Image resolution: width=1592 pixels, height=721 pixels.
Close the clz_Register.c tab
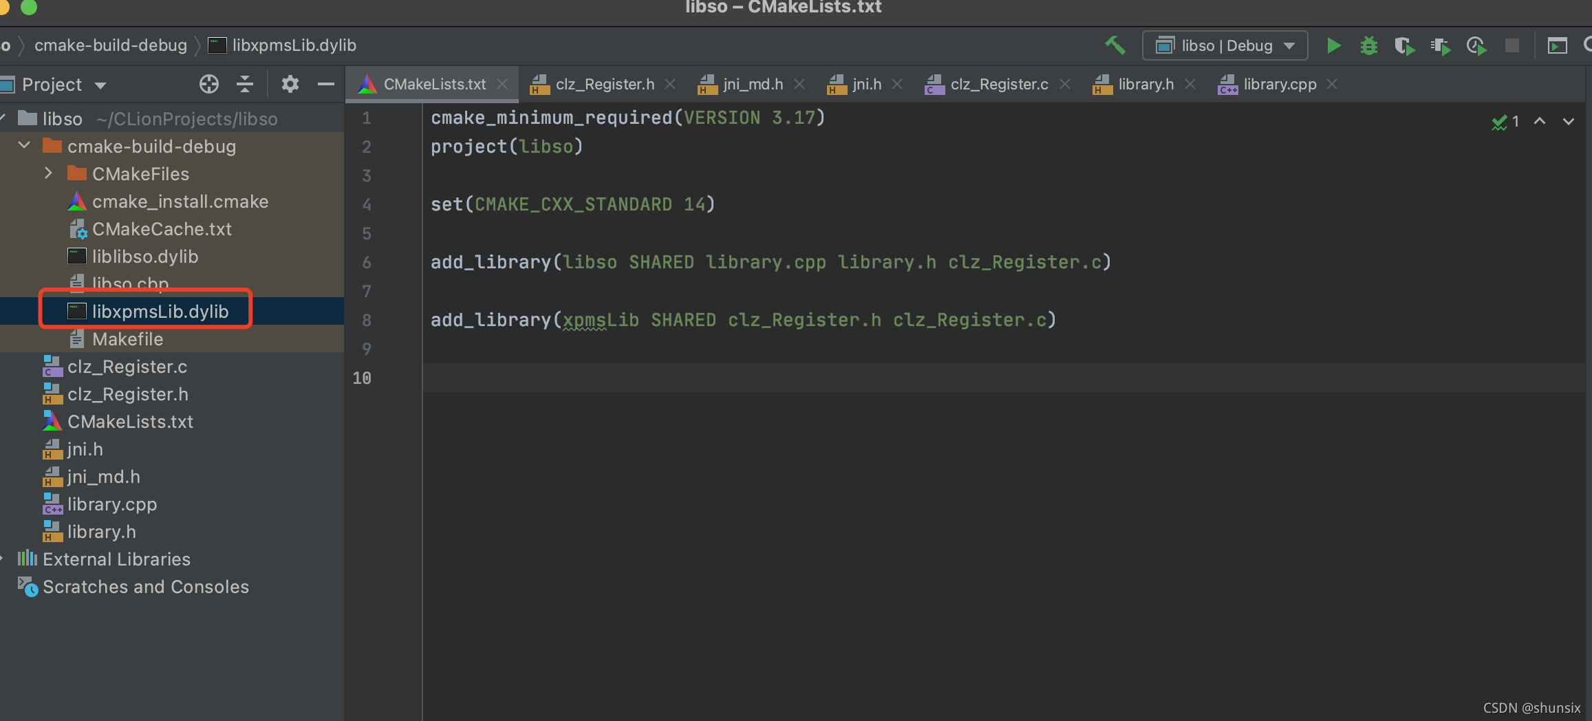click(1065, 84)
